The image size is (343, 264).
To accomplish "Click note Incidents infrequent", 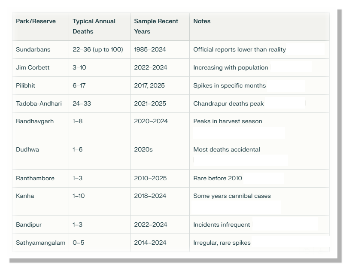I will coord(222,225).
